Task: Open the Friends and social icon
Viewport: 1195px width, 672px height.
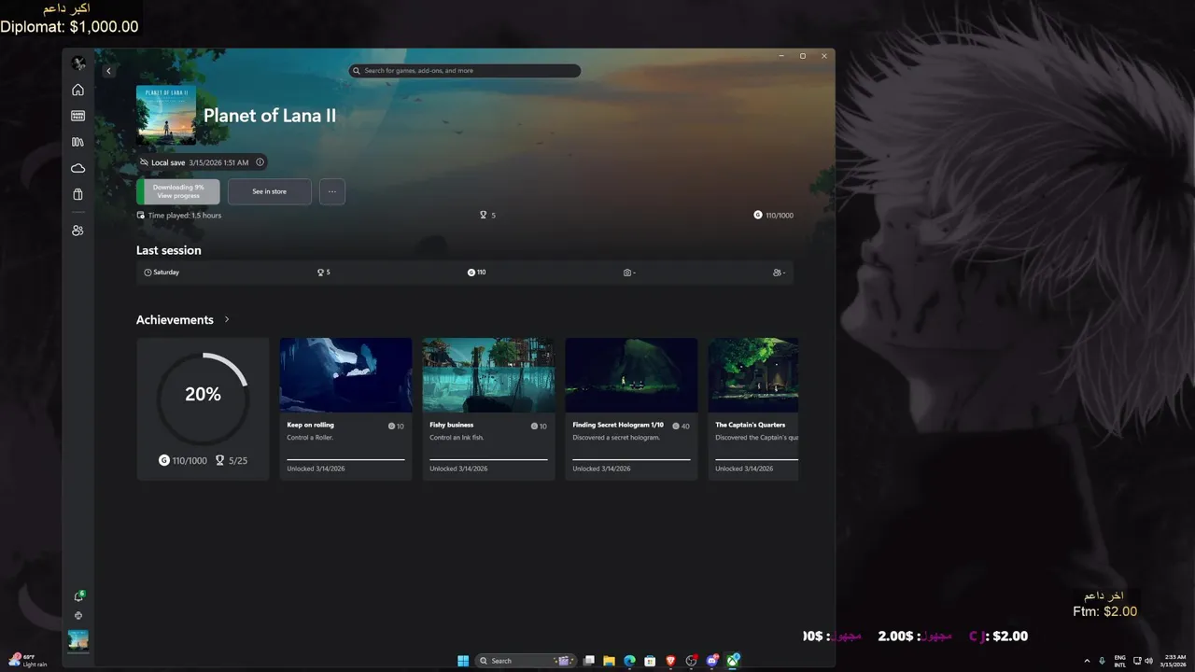Action: [x=77, y=231]
